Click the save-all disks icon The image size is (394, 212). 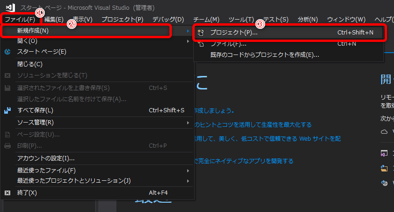click(7, 110)
